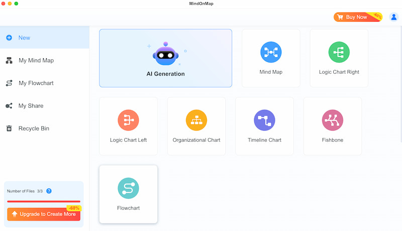Choose the Logic Chart Left template
402x231 pixels.
point(128,126)
